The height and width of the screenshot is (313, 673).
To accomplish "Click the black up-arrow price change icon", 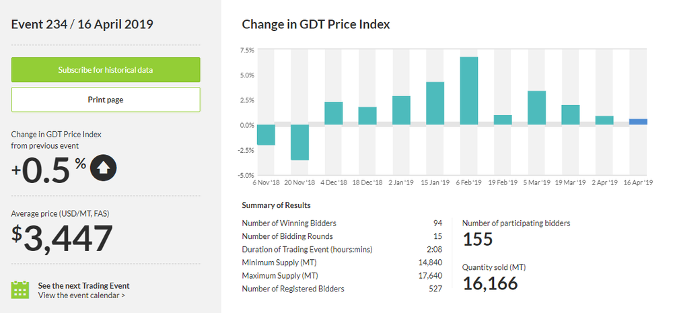I will (104, 169).
